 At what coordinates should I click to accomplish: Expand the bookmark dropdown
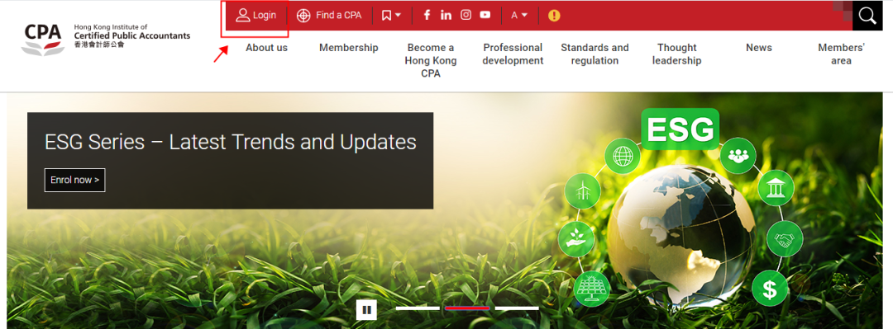[x=391, y=16]
